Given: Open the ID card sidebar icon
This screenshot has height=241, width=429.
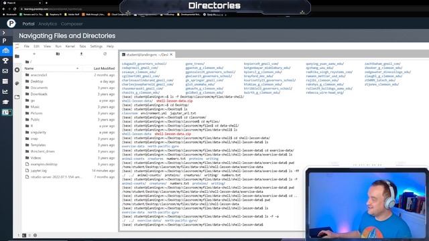Looking at the screenshot, I should (6, 112).
